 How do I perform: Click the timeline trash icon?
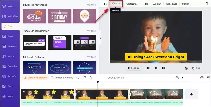pyautogui.click(x=91, y=78)
